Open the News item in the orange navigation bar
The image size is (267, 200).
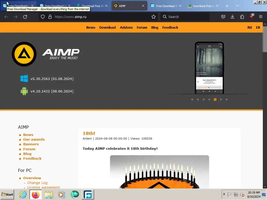(x=90, y=27)
